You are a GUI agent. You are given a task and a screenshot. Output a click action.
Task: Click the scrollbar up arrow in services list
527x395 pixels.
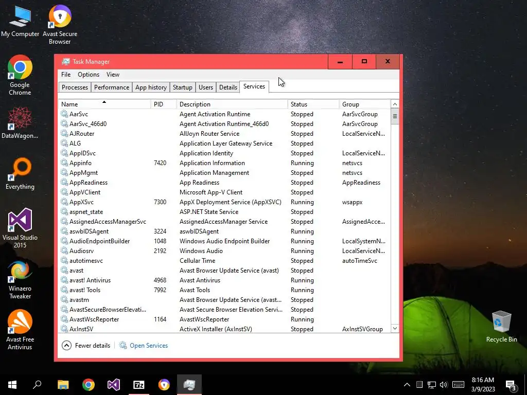pyautogui.click(x=395, y=104)
